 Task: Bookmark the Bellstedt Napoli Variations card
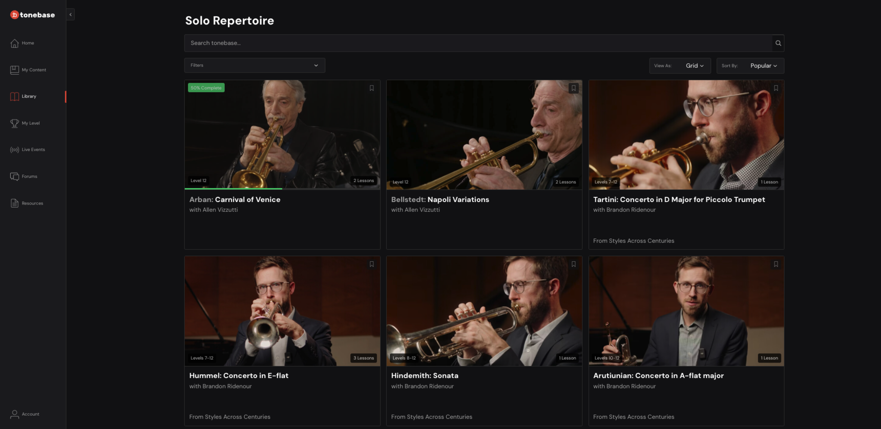coord(574,88)
